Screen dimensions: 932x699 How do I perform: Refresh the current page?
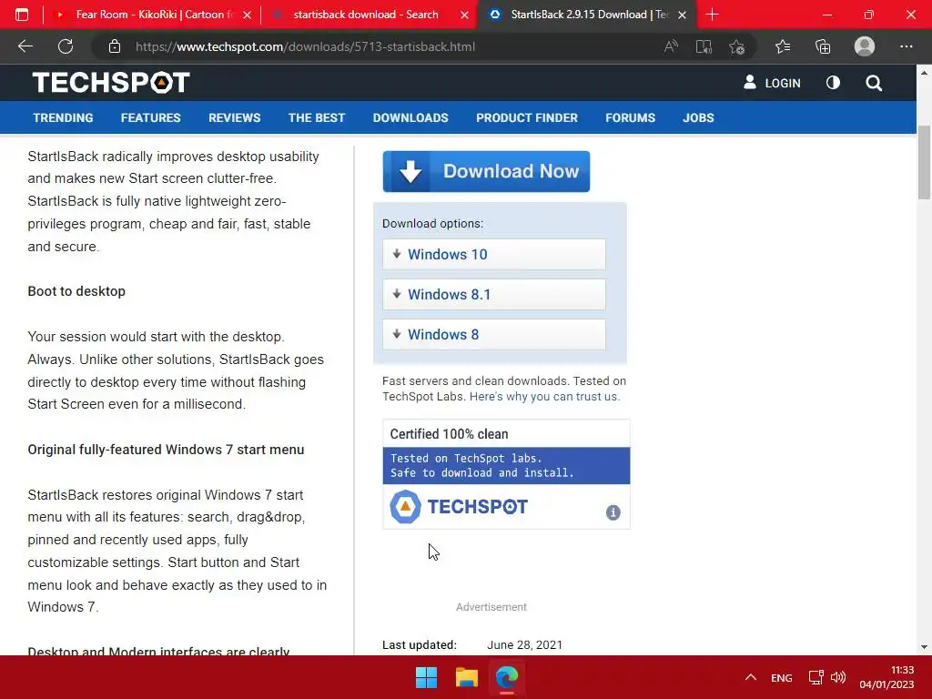pos(66,46)
